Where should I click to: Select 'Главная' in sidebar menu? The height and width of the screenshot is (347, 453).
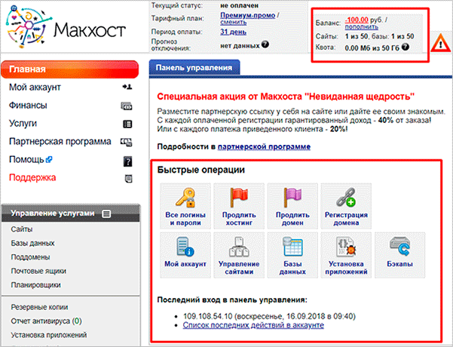[70, 69]
